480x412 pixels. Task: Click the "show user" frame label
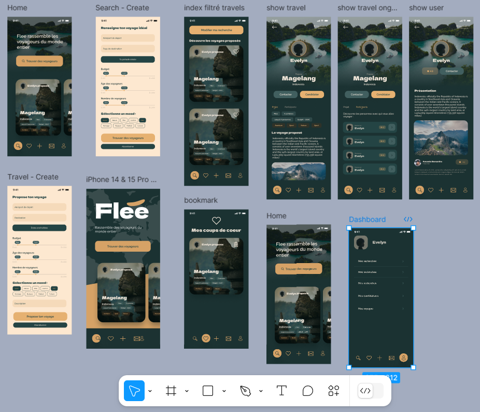(426, 8)
